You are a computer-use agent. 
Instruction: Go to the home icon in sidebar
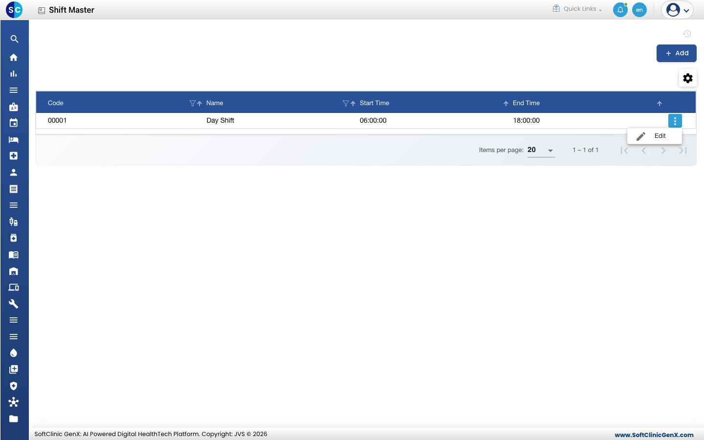[x=14, y=57]
